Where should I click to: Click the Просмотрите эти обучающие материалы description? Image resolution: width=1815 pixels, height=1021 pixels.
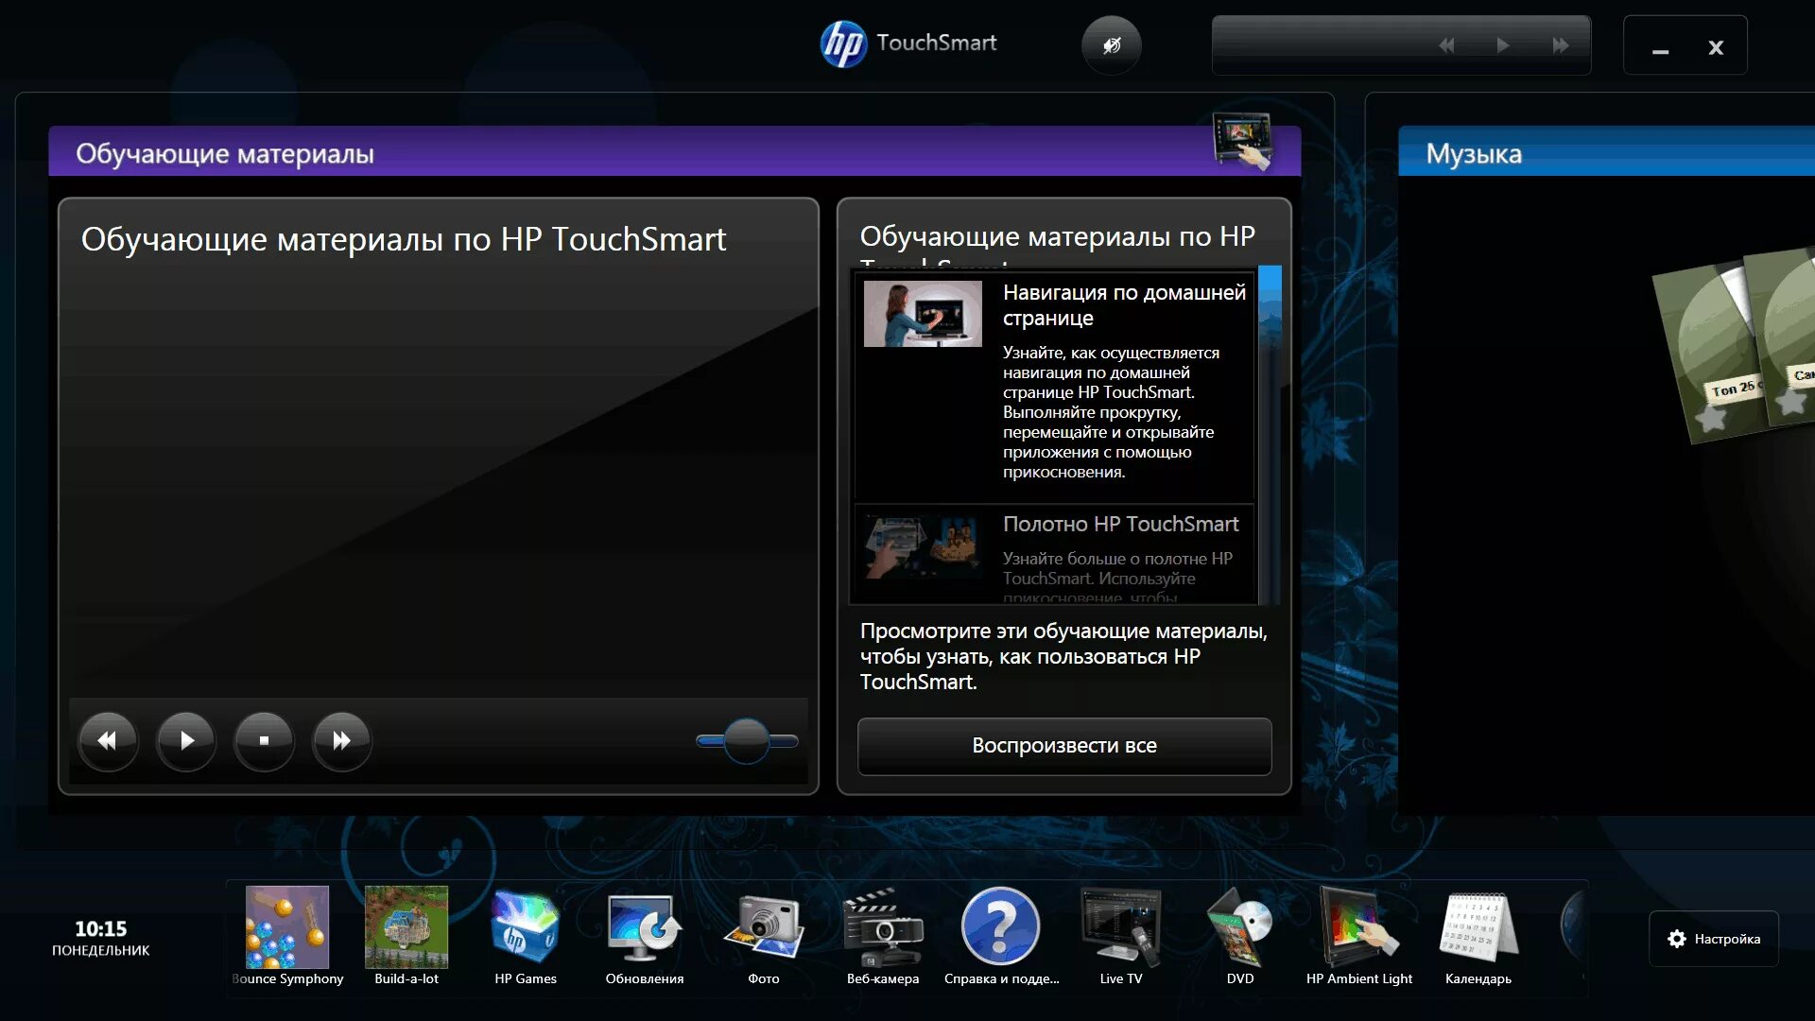tap(1063, 656)
